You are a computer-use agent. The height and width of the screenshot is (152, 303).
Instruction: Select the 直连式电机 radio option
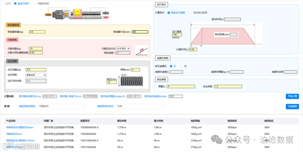tap(22, 3)
